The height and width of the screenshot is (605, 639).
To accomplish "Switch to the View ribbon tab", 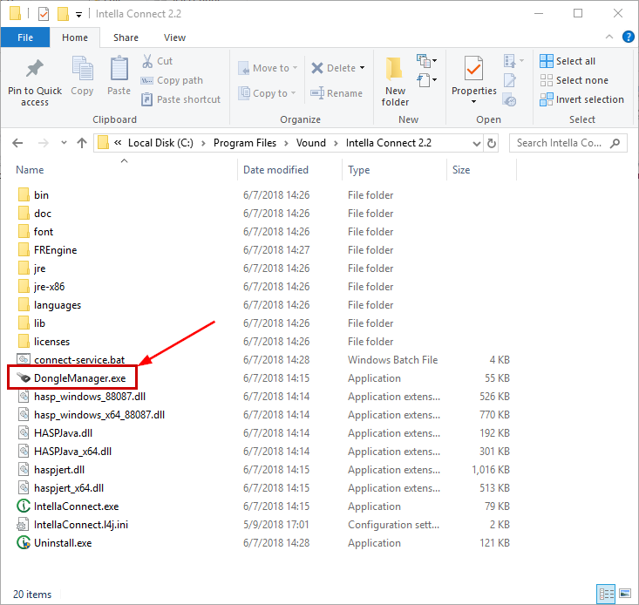I will pyautogui.click(x=174, y=37).
